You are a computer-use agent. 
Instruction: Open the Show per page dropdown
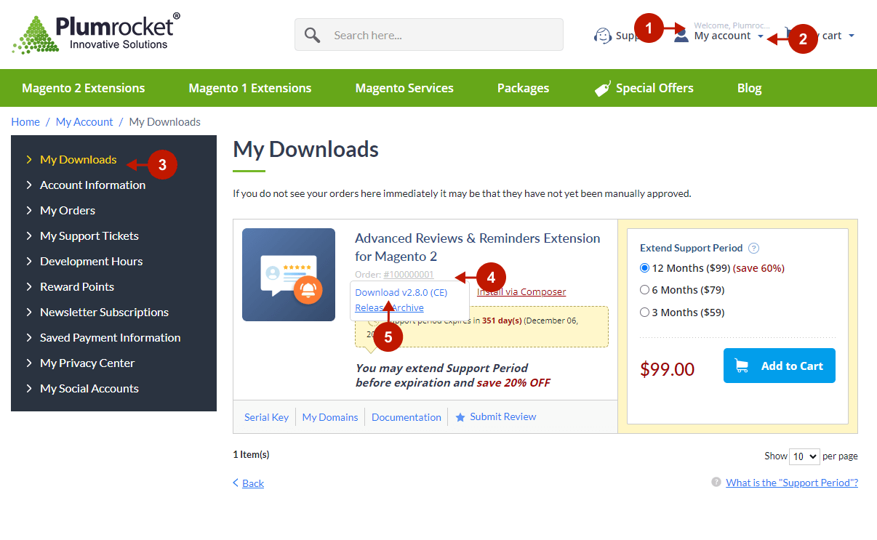(x=804, y=456)
